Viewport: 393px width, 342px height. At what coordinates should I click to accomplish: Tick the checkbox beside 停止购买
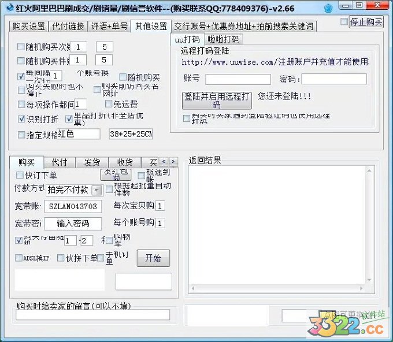tap(344, 21)
